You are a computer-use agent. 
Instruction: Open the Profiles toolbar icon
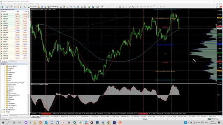[x=6, y=7]
